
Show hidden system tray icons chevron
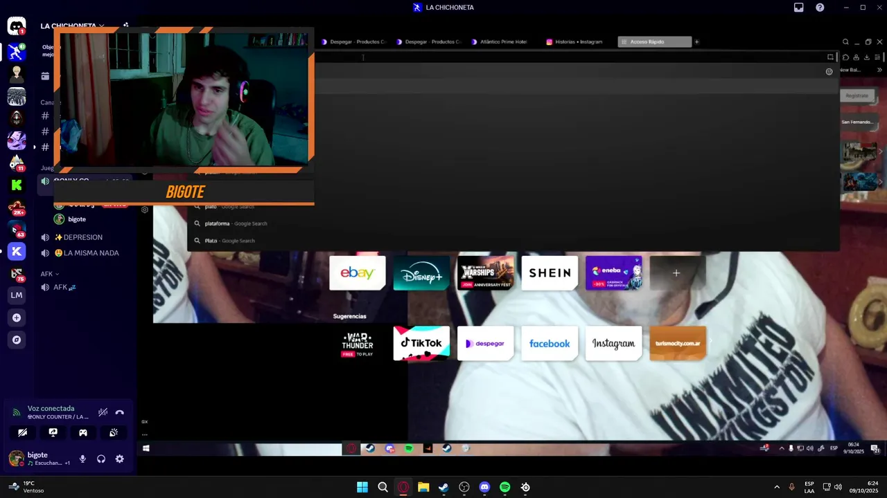[776, 487]
